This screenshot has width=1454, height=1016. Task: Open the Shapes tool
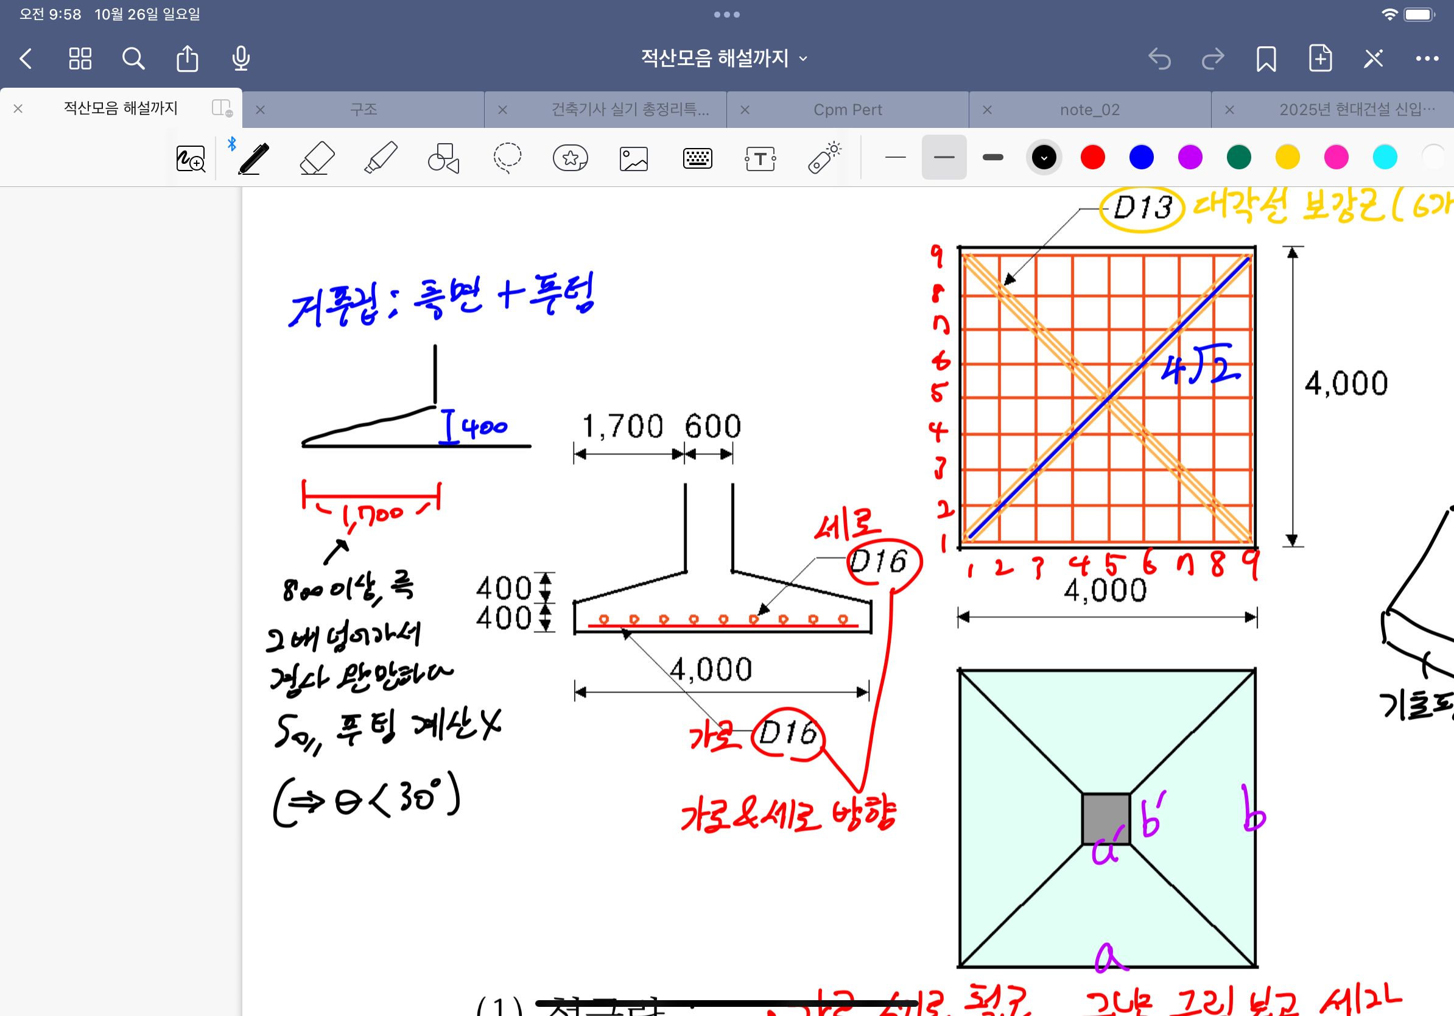point(443,158)
